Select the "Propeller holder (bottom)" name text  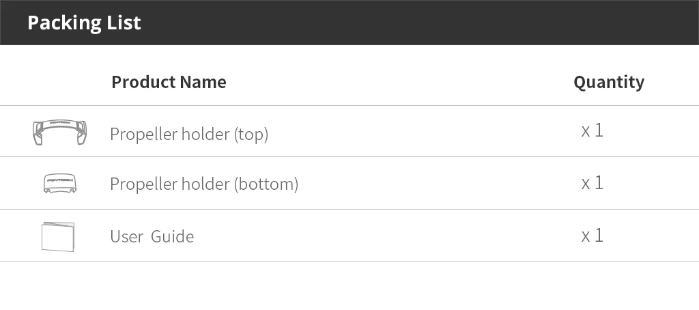pyautogui.click(x=203, y=184)
